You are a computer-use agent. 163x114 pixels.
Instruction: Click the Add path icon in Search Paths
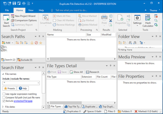pyautogui.click(x=4, y=43)
